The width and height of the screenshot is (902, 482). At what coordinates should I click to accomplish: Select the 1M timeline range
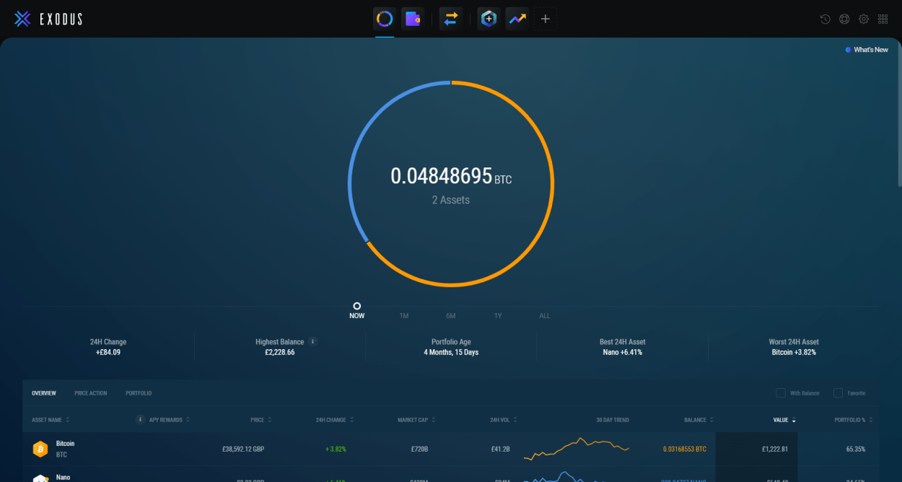[404, 316]
